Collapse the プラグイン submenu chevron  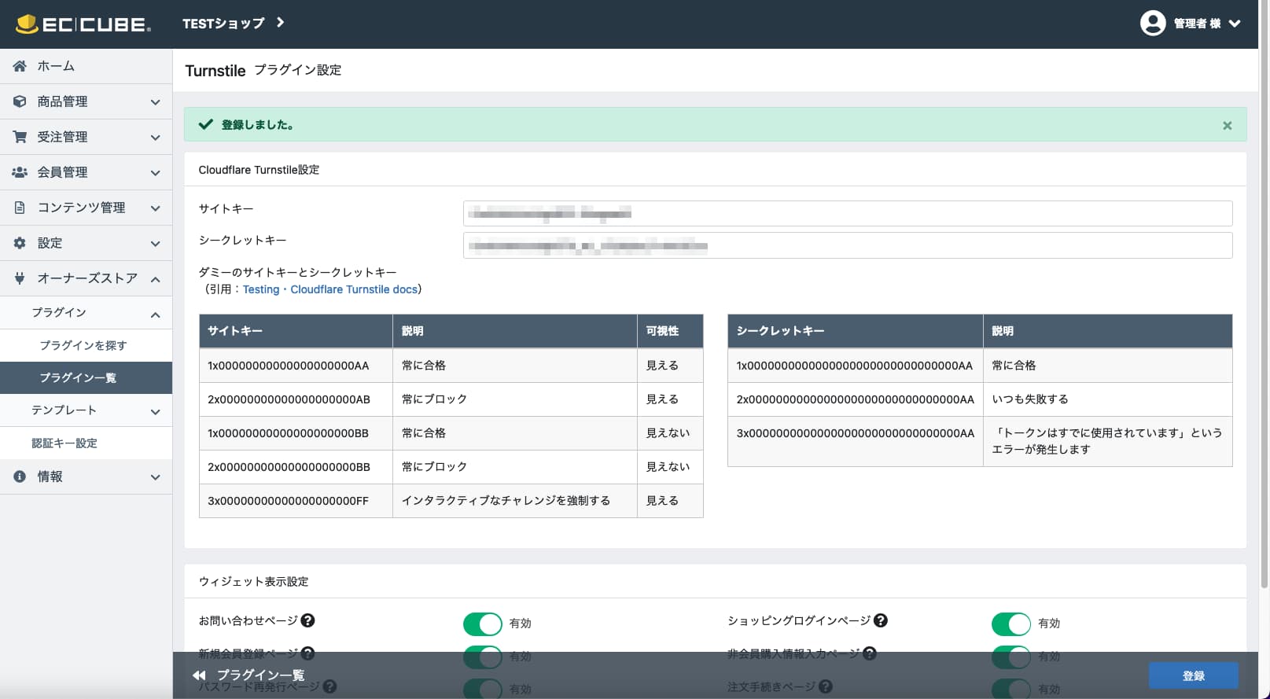point(155,315)
